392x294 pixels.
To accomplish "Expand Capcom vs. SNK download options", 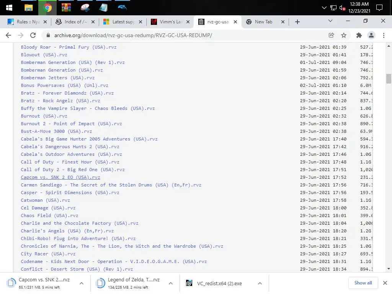I will pyautogui.click(x=82, y=283).
